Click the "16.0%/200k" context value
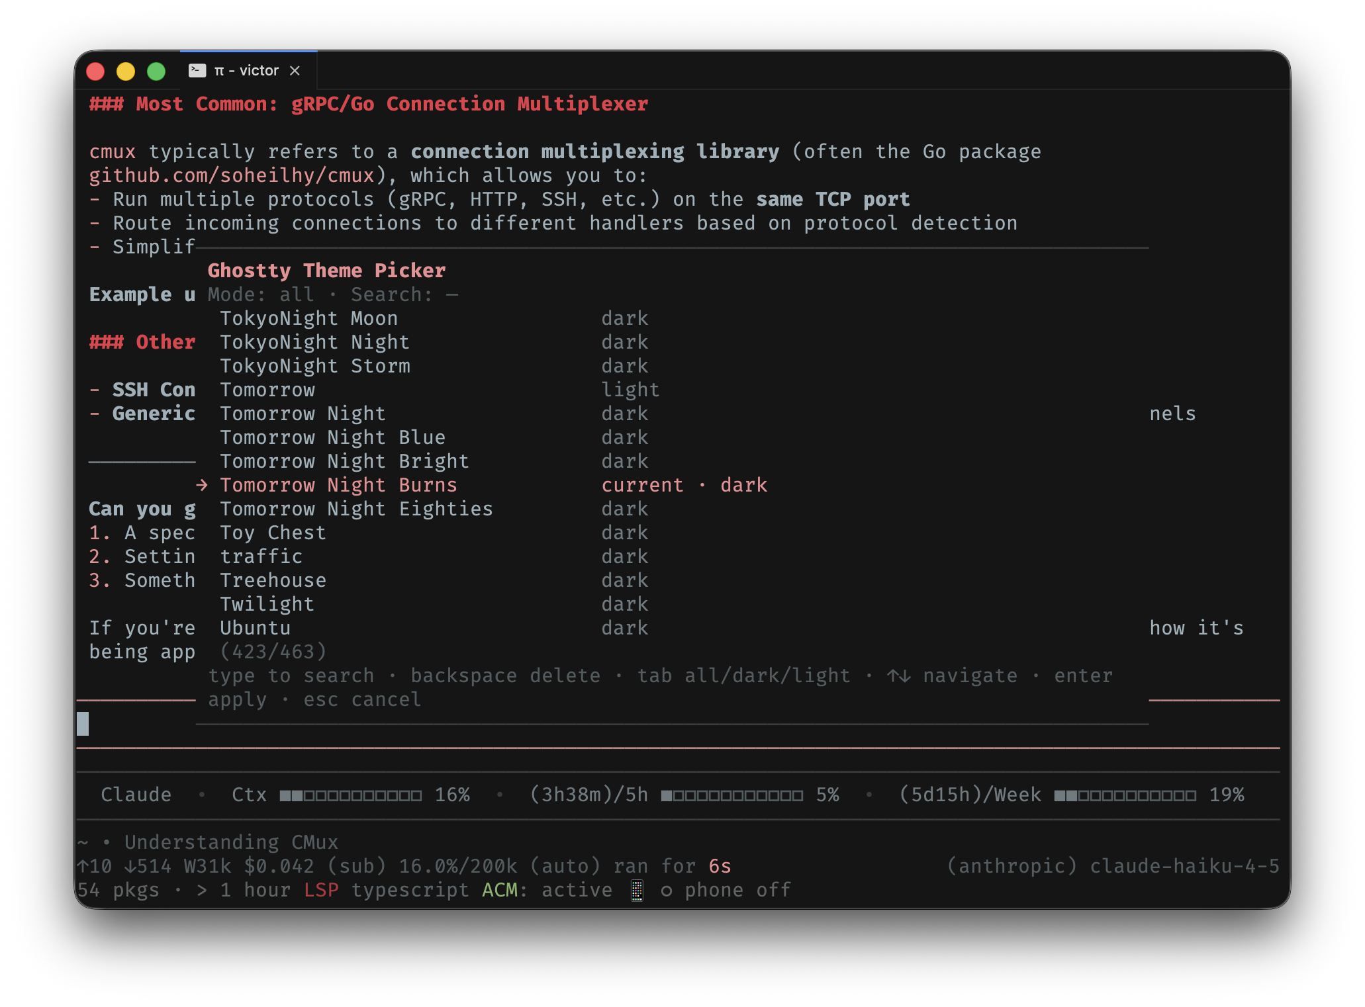This screenshot has width=1365, height=1007. point(457,867)
